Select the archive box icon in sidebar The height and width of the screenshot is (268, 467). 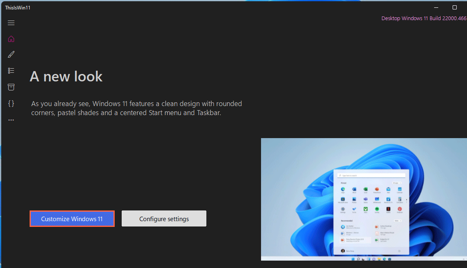pos(11,87)
